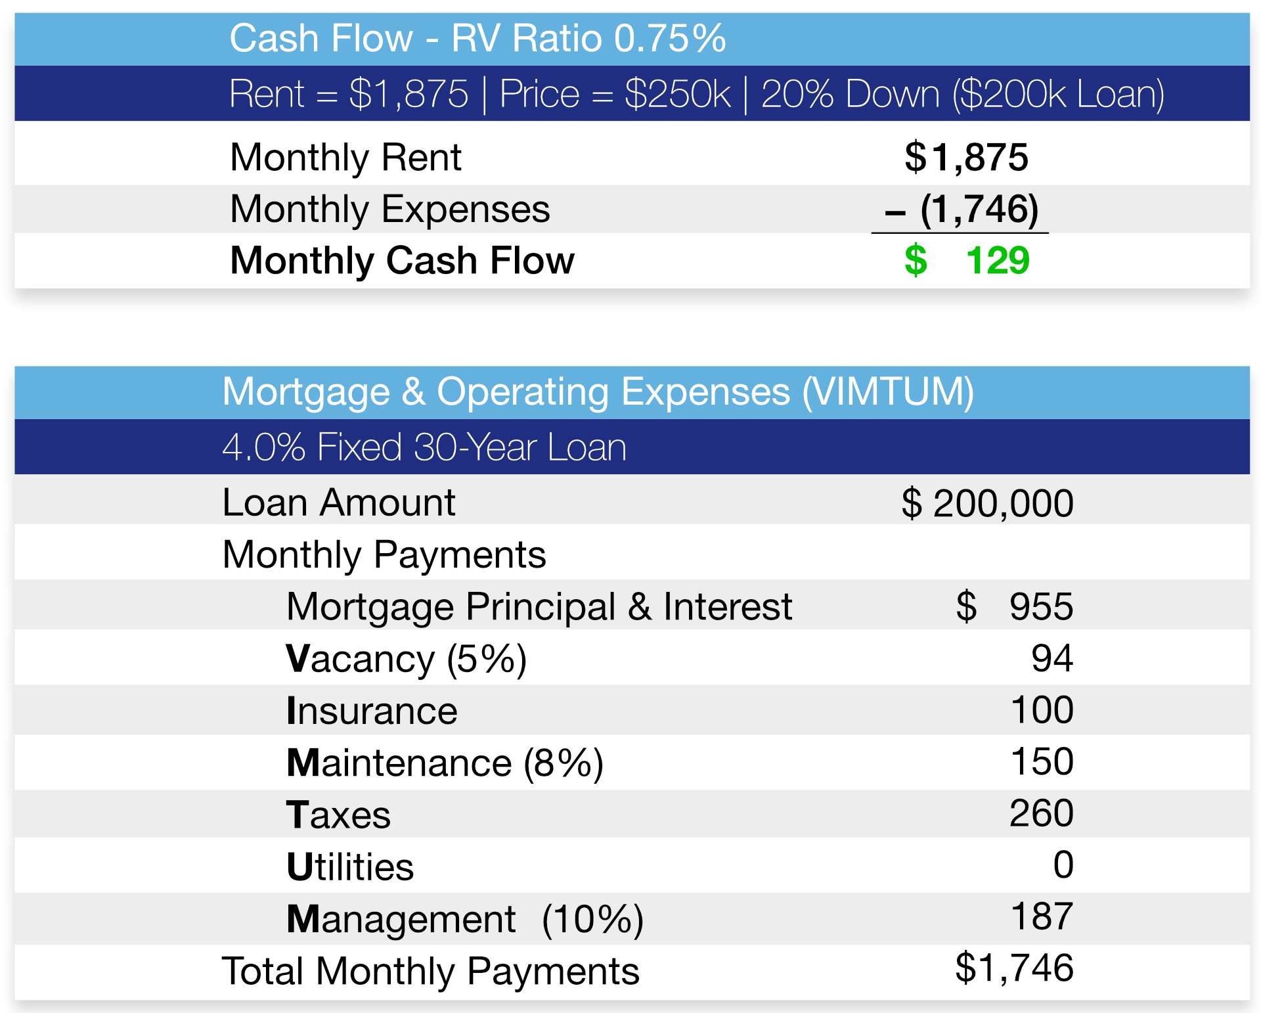Click the bold Monthly Cash Flow label
The width and height of the screenshot is (1261, 1013).
[402, 261]
